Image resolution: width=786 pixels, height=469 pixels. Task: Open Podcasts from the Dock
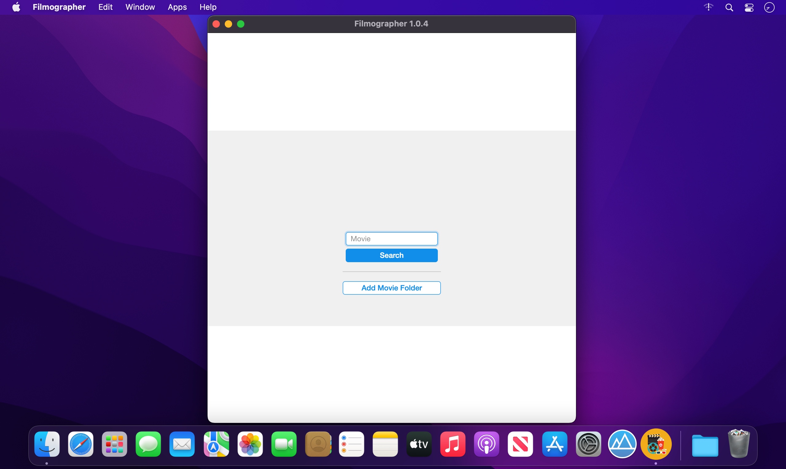[x=486, y=444]
